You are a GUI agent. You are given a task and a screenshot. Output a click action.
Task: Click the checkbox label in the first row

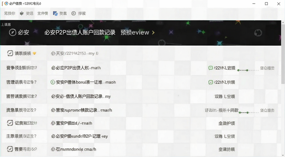[23, 54]
